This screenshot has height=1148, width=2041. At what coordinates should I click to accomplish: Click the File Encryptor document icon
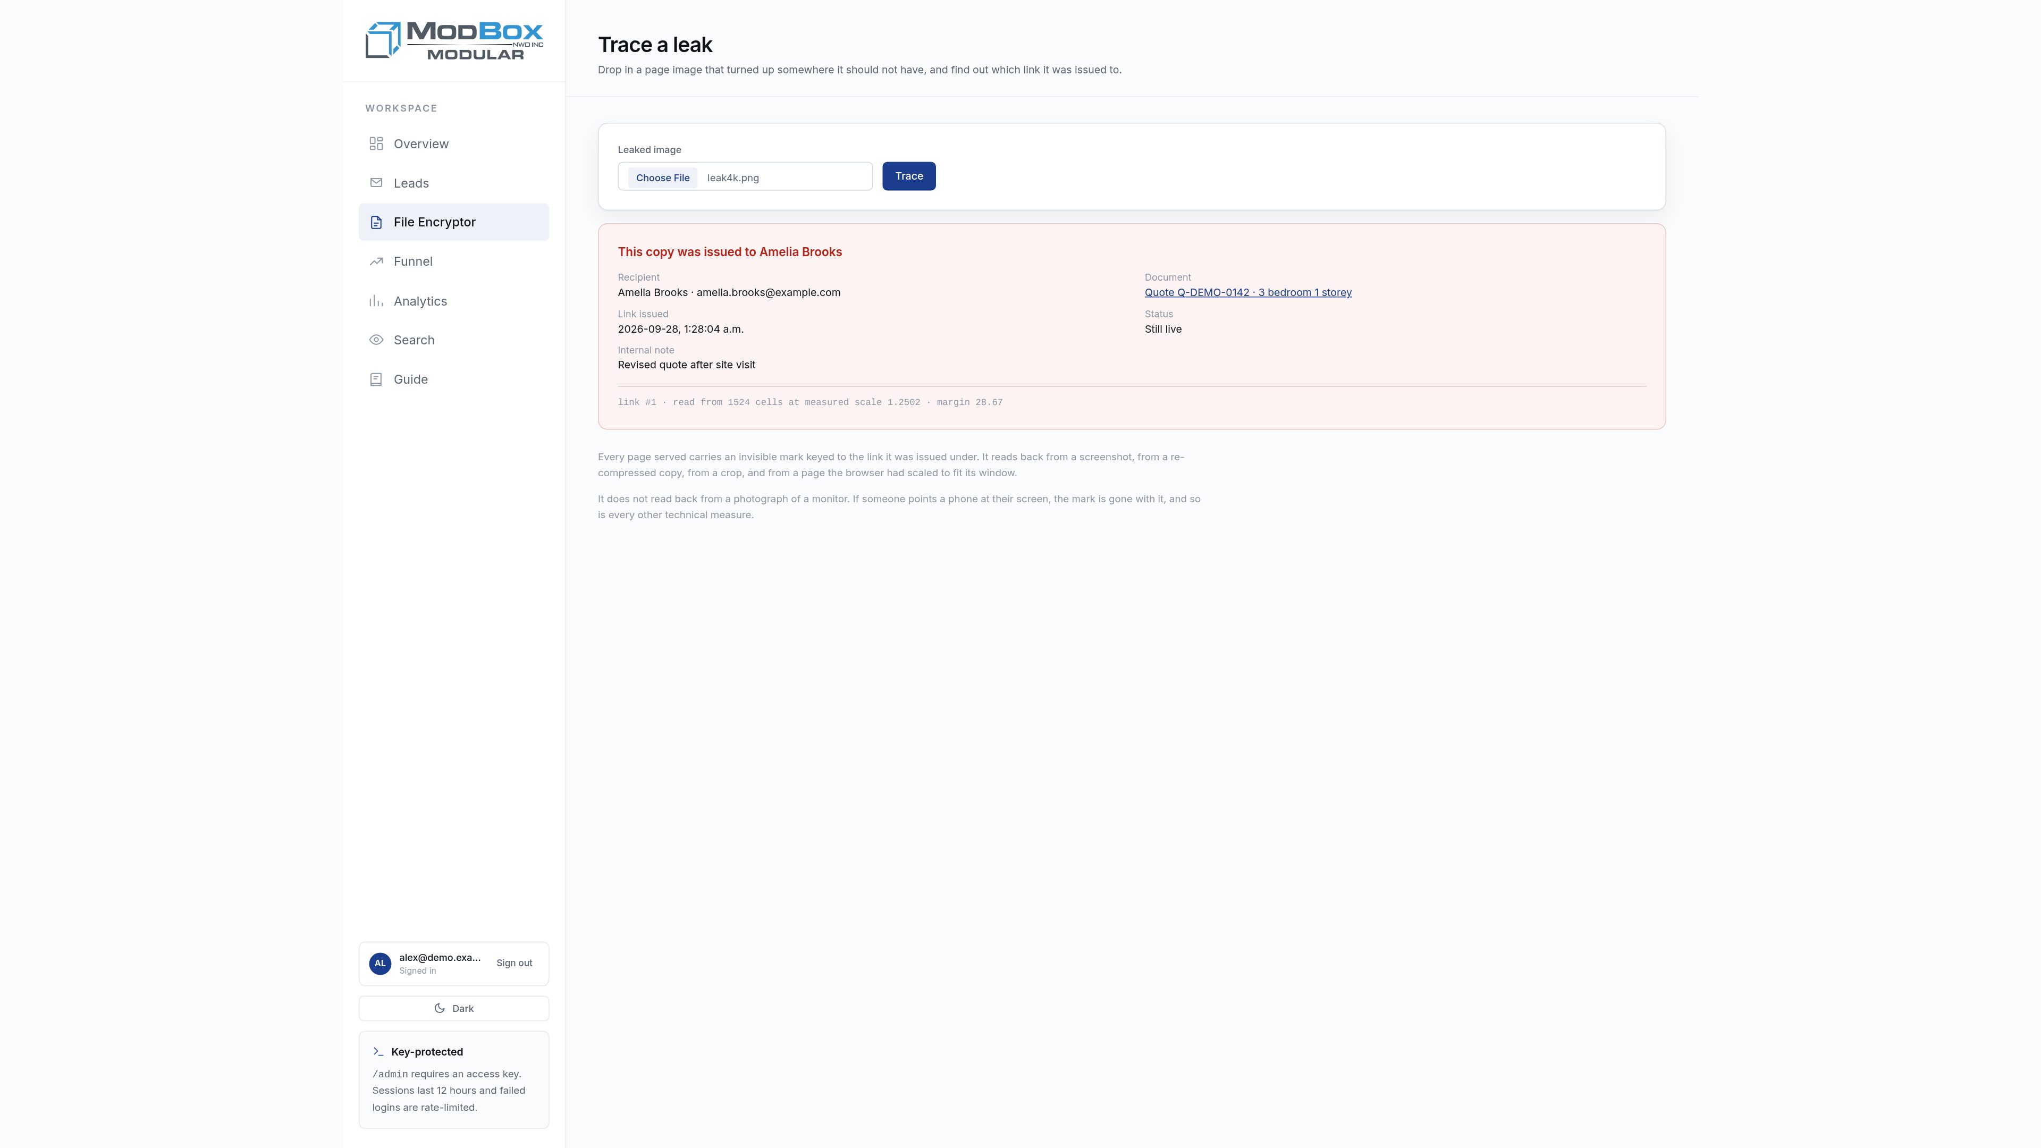[x=376, y=223]
